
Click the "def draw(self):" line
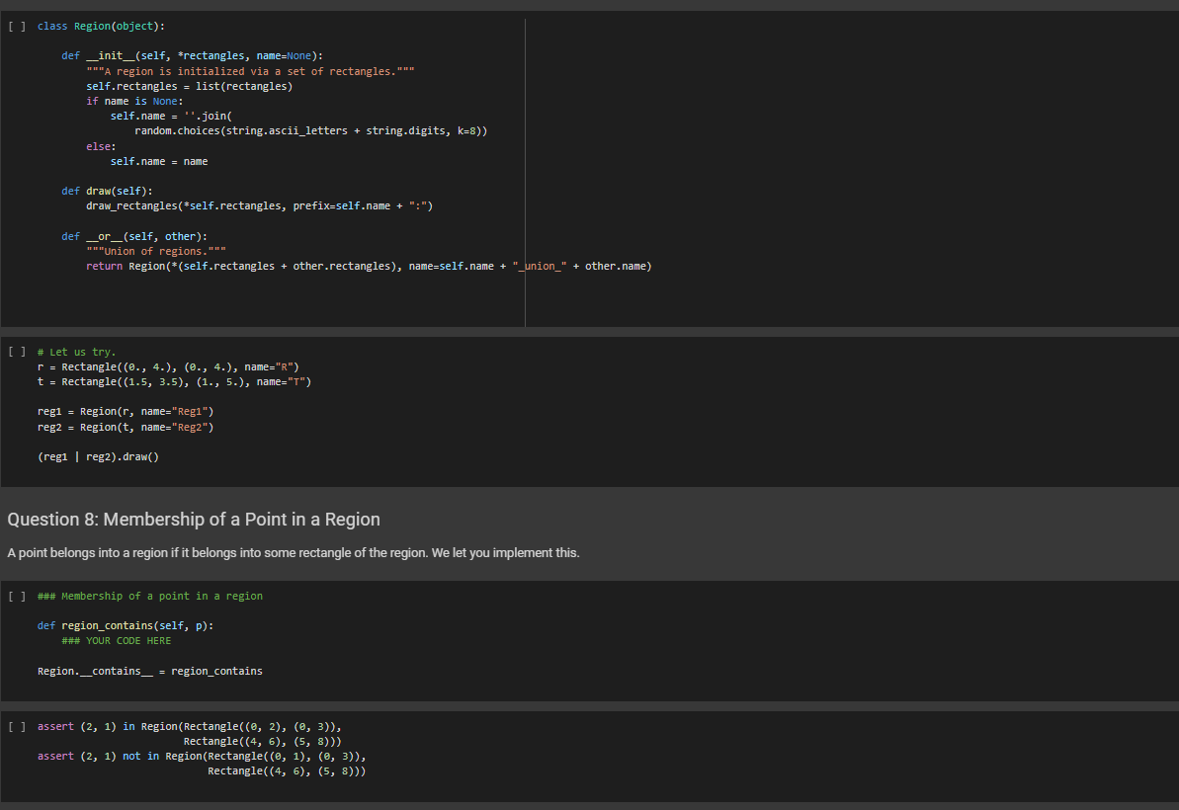coord(107,191)
